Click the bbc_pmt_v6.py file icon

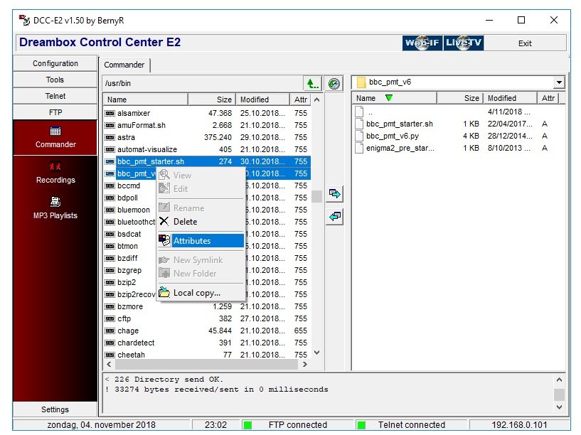(x=359, y=136)
